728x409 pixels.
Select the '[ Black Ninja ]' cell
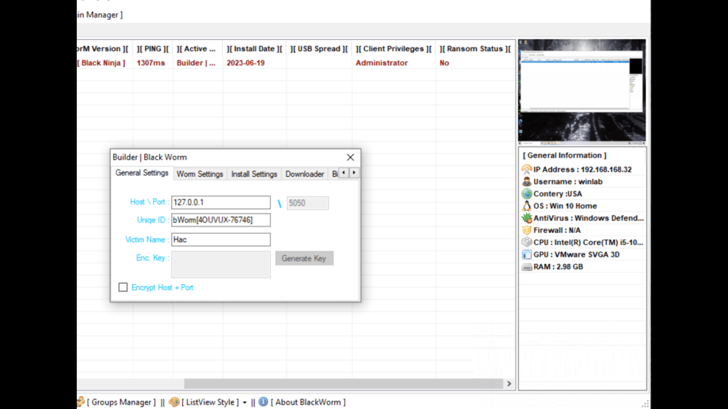(x=101, y=62)
